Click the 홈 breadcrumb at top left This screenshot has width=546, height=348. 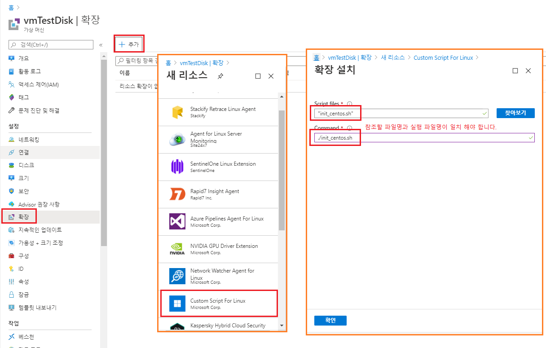pyautogui.click(x=11, y=8)
